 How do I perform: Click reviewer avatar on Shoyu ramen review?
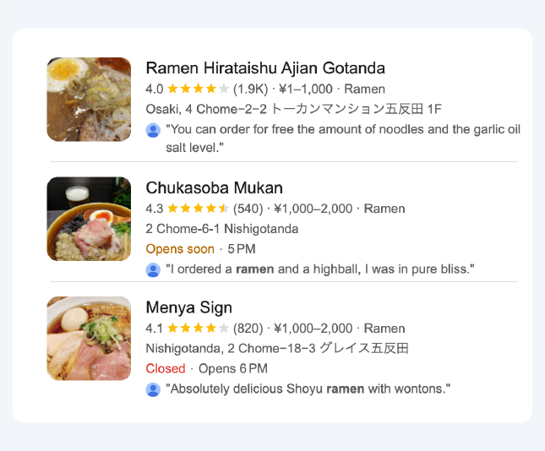(x=153, y=389)
